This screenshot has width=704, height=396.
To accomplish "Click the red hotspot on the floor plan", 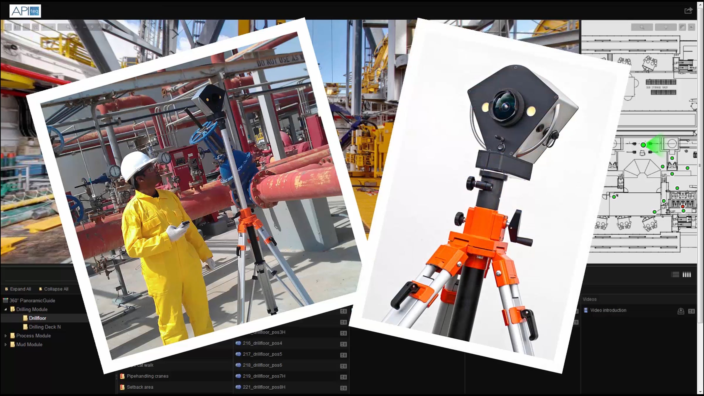I will point(683,207).
